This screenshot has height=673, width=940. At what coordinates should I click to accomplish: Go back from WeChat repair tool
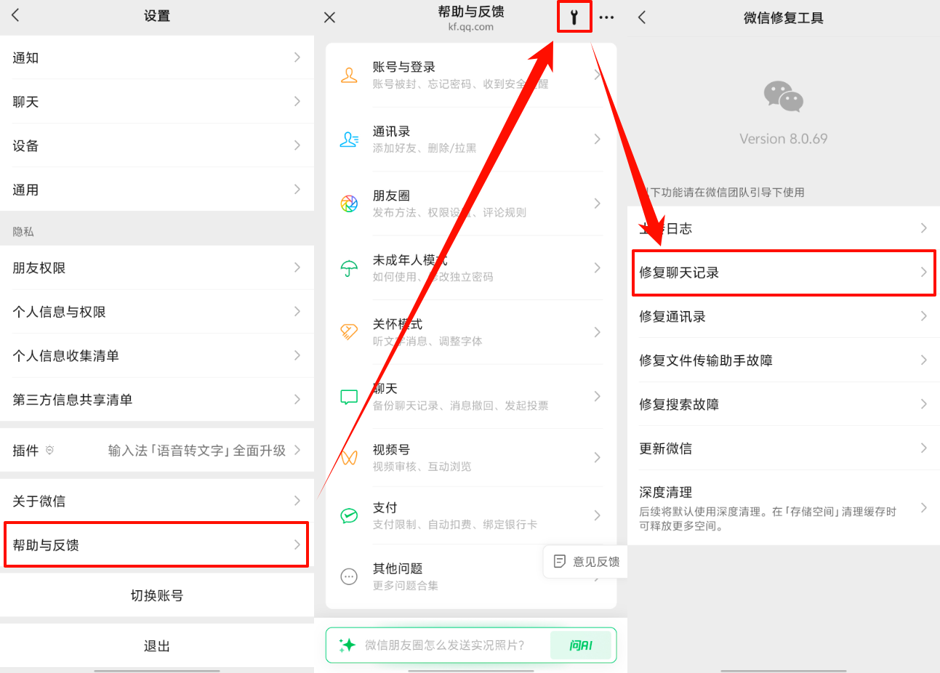(642, 17)
